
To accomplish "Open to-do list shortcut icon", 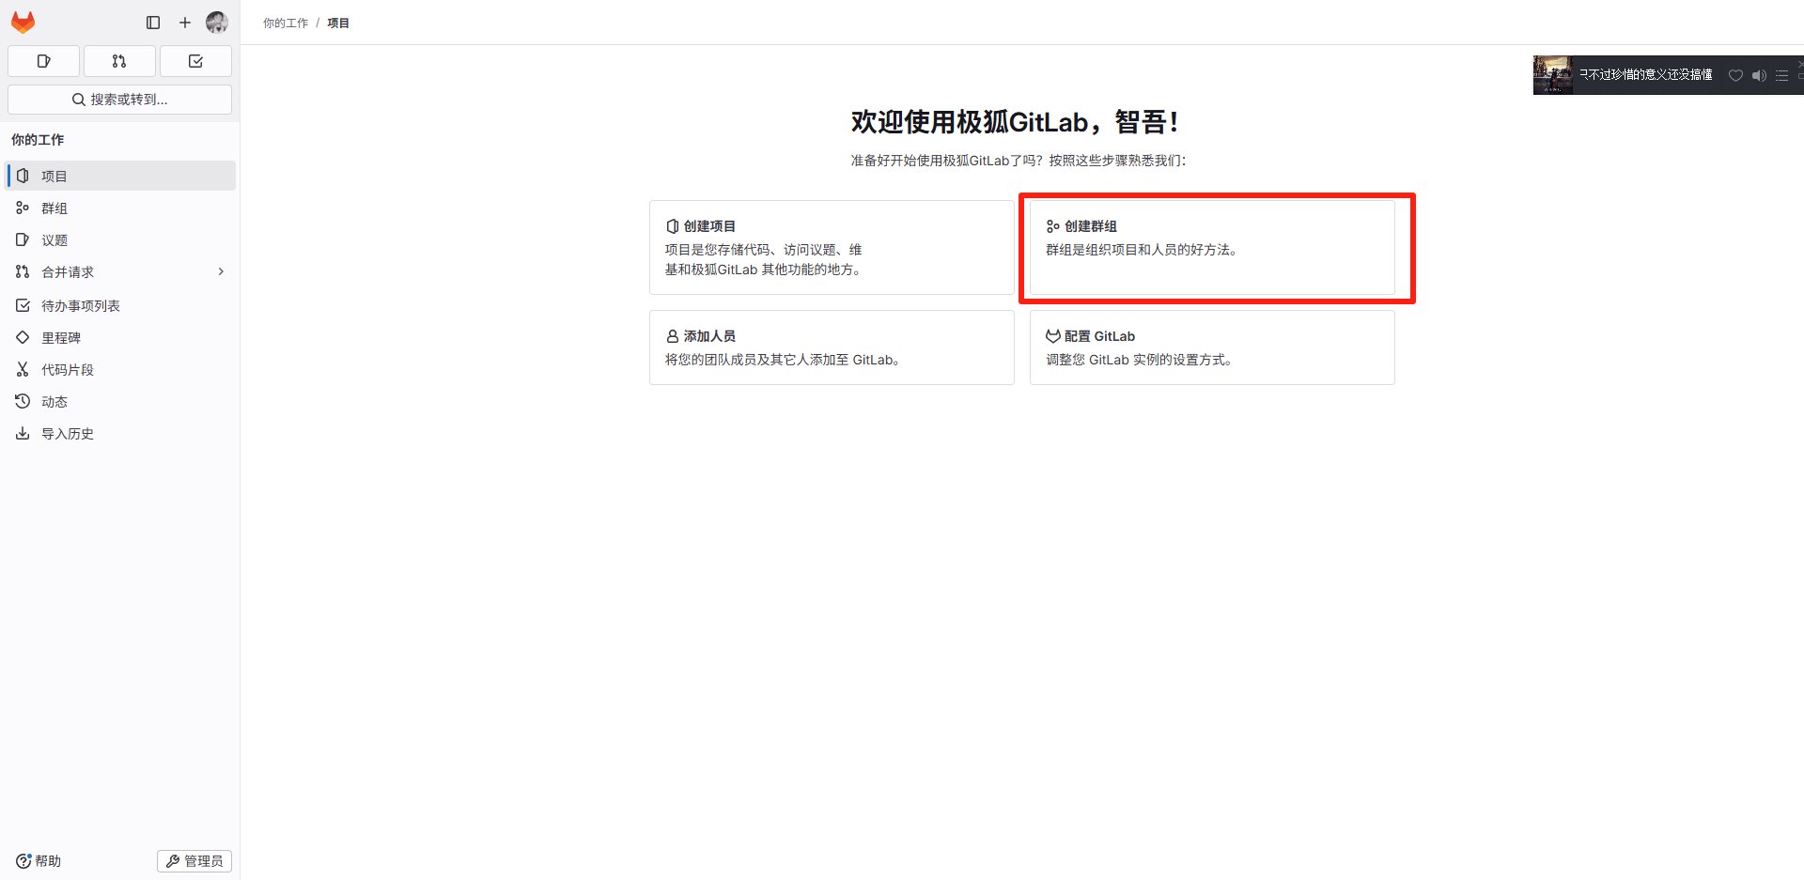I will [x=195, y=61].
